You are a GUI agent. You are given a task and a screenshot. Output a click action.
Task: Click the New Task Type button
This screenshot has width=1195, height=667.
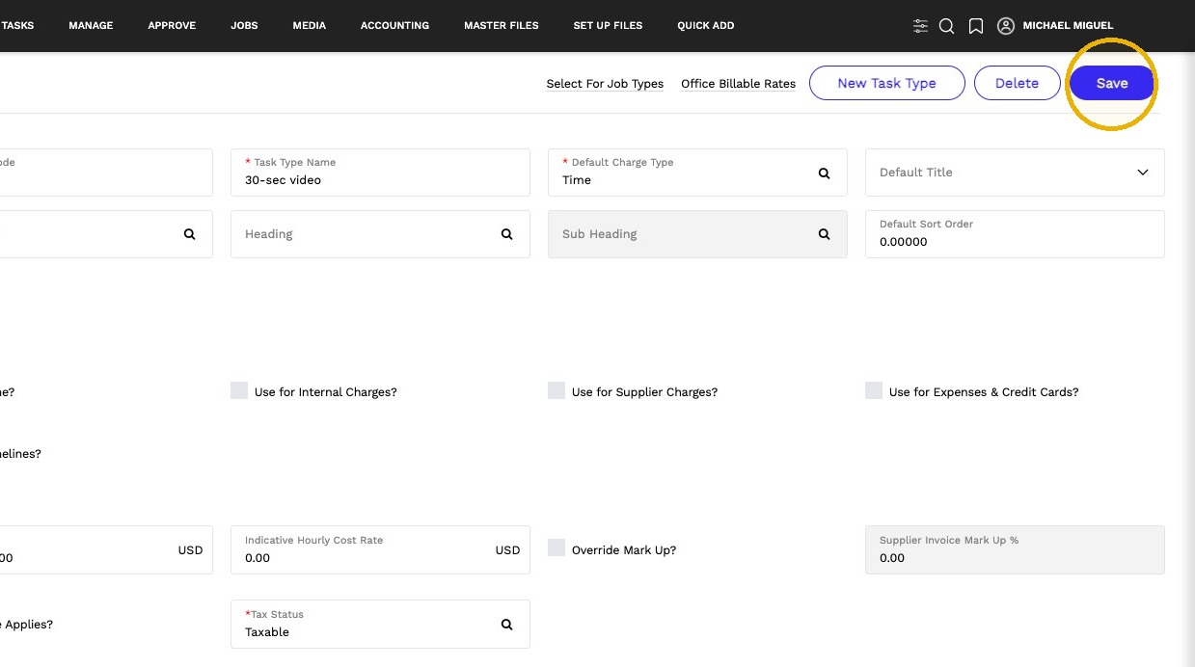886,83
